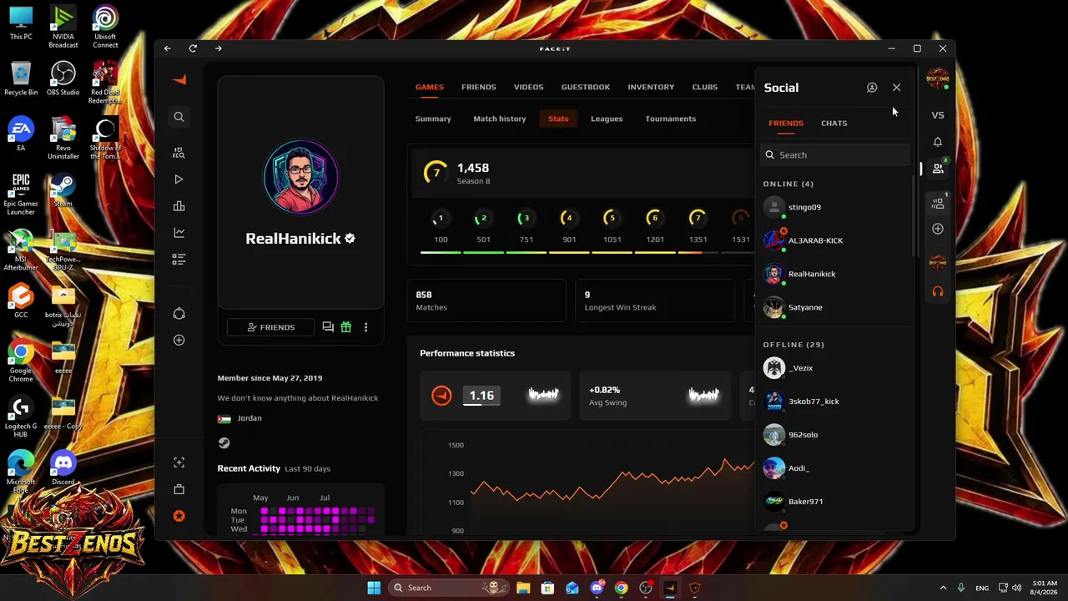Open the GUESTBOOK tab
1068x601 pixels.
(586, 87)
